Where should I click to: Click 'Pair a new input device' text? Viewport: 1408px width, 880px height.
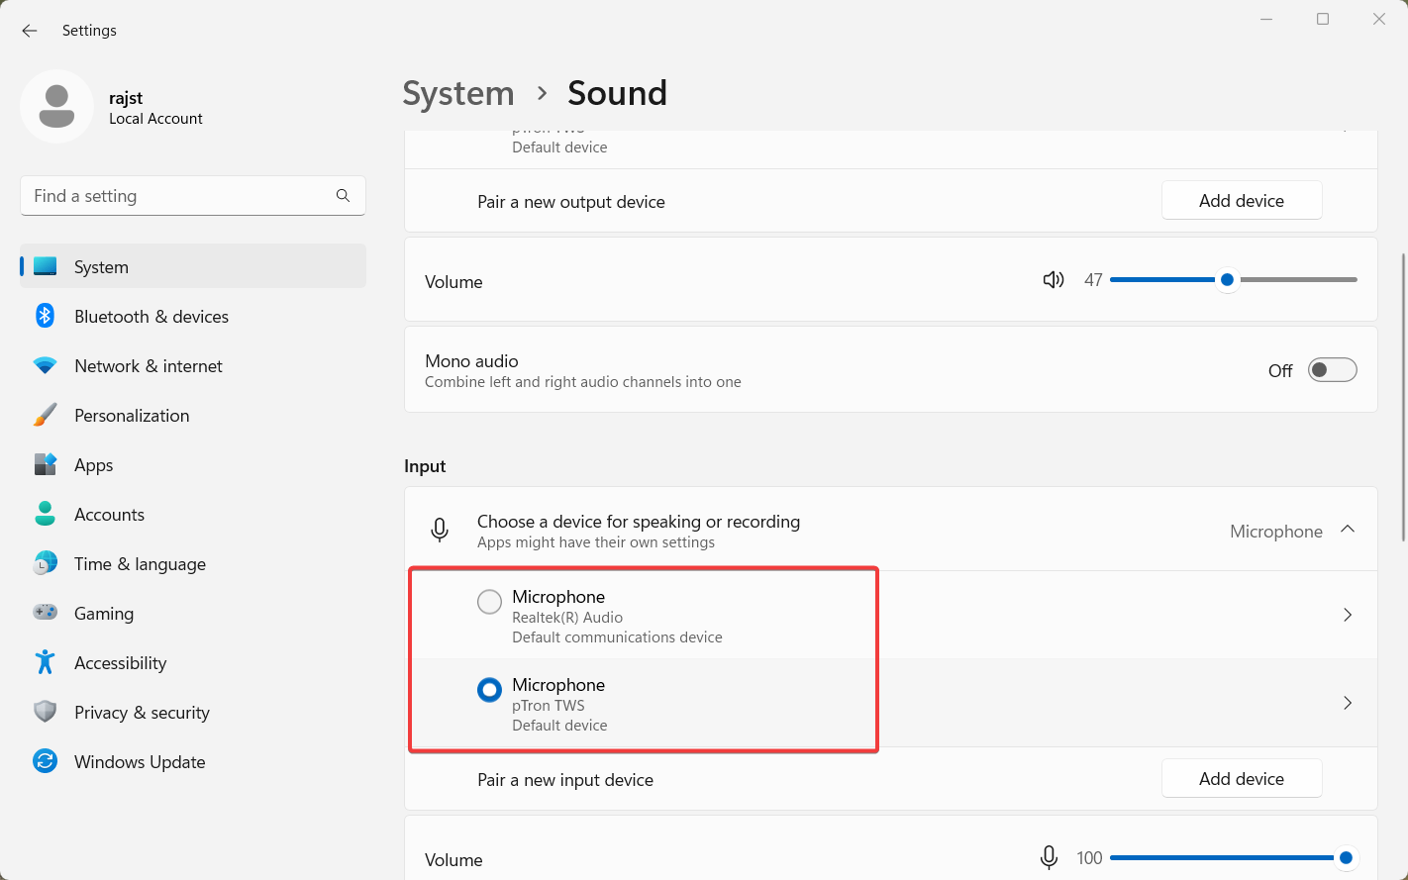coord(565,780)
